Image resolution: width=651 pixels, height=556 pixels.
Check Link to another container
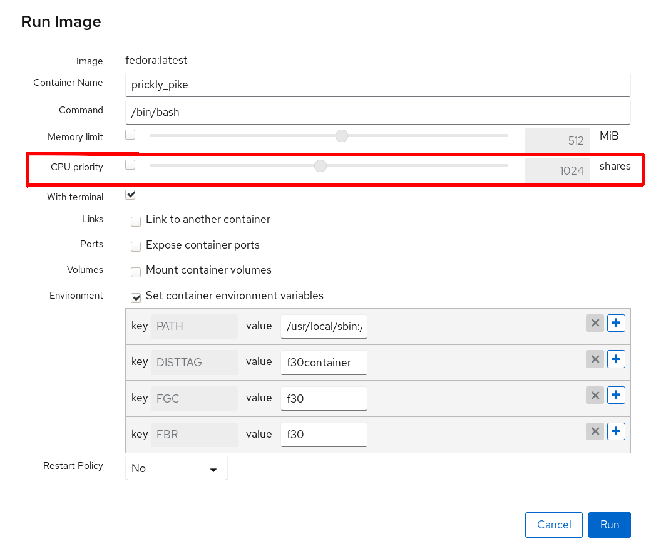(136, 221)
